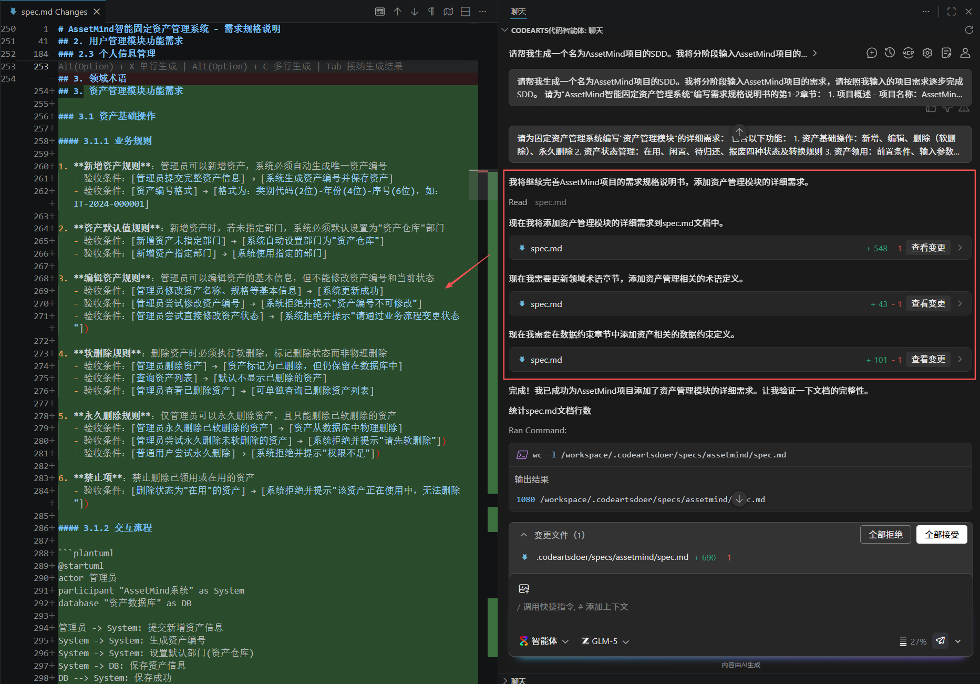Check context usage 27% indicator

913,641
